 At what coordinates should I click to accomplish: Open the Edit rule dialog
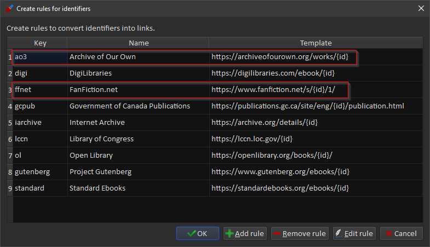click(354, 233)
